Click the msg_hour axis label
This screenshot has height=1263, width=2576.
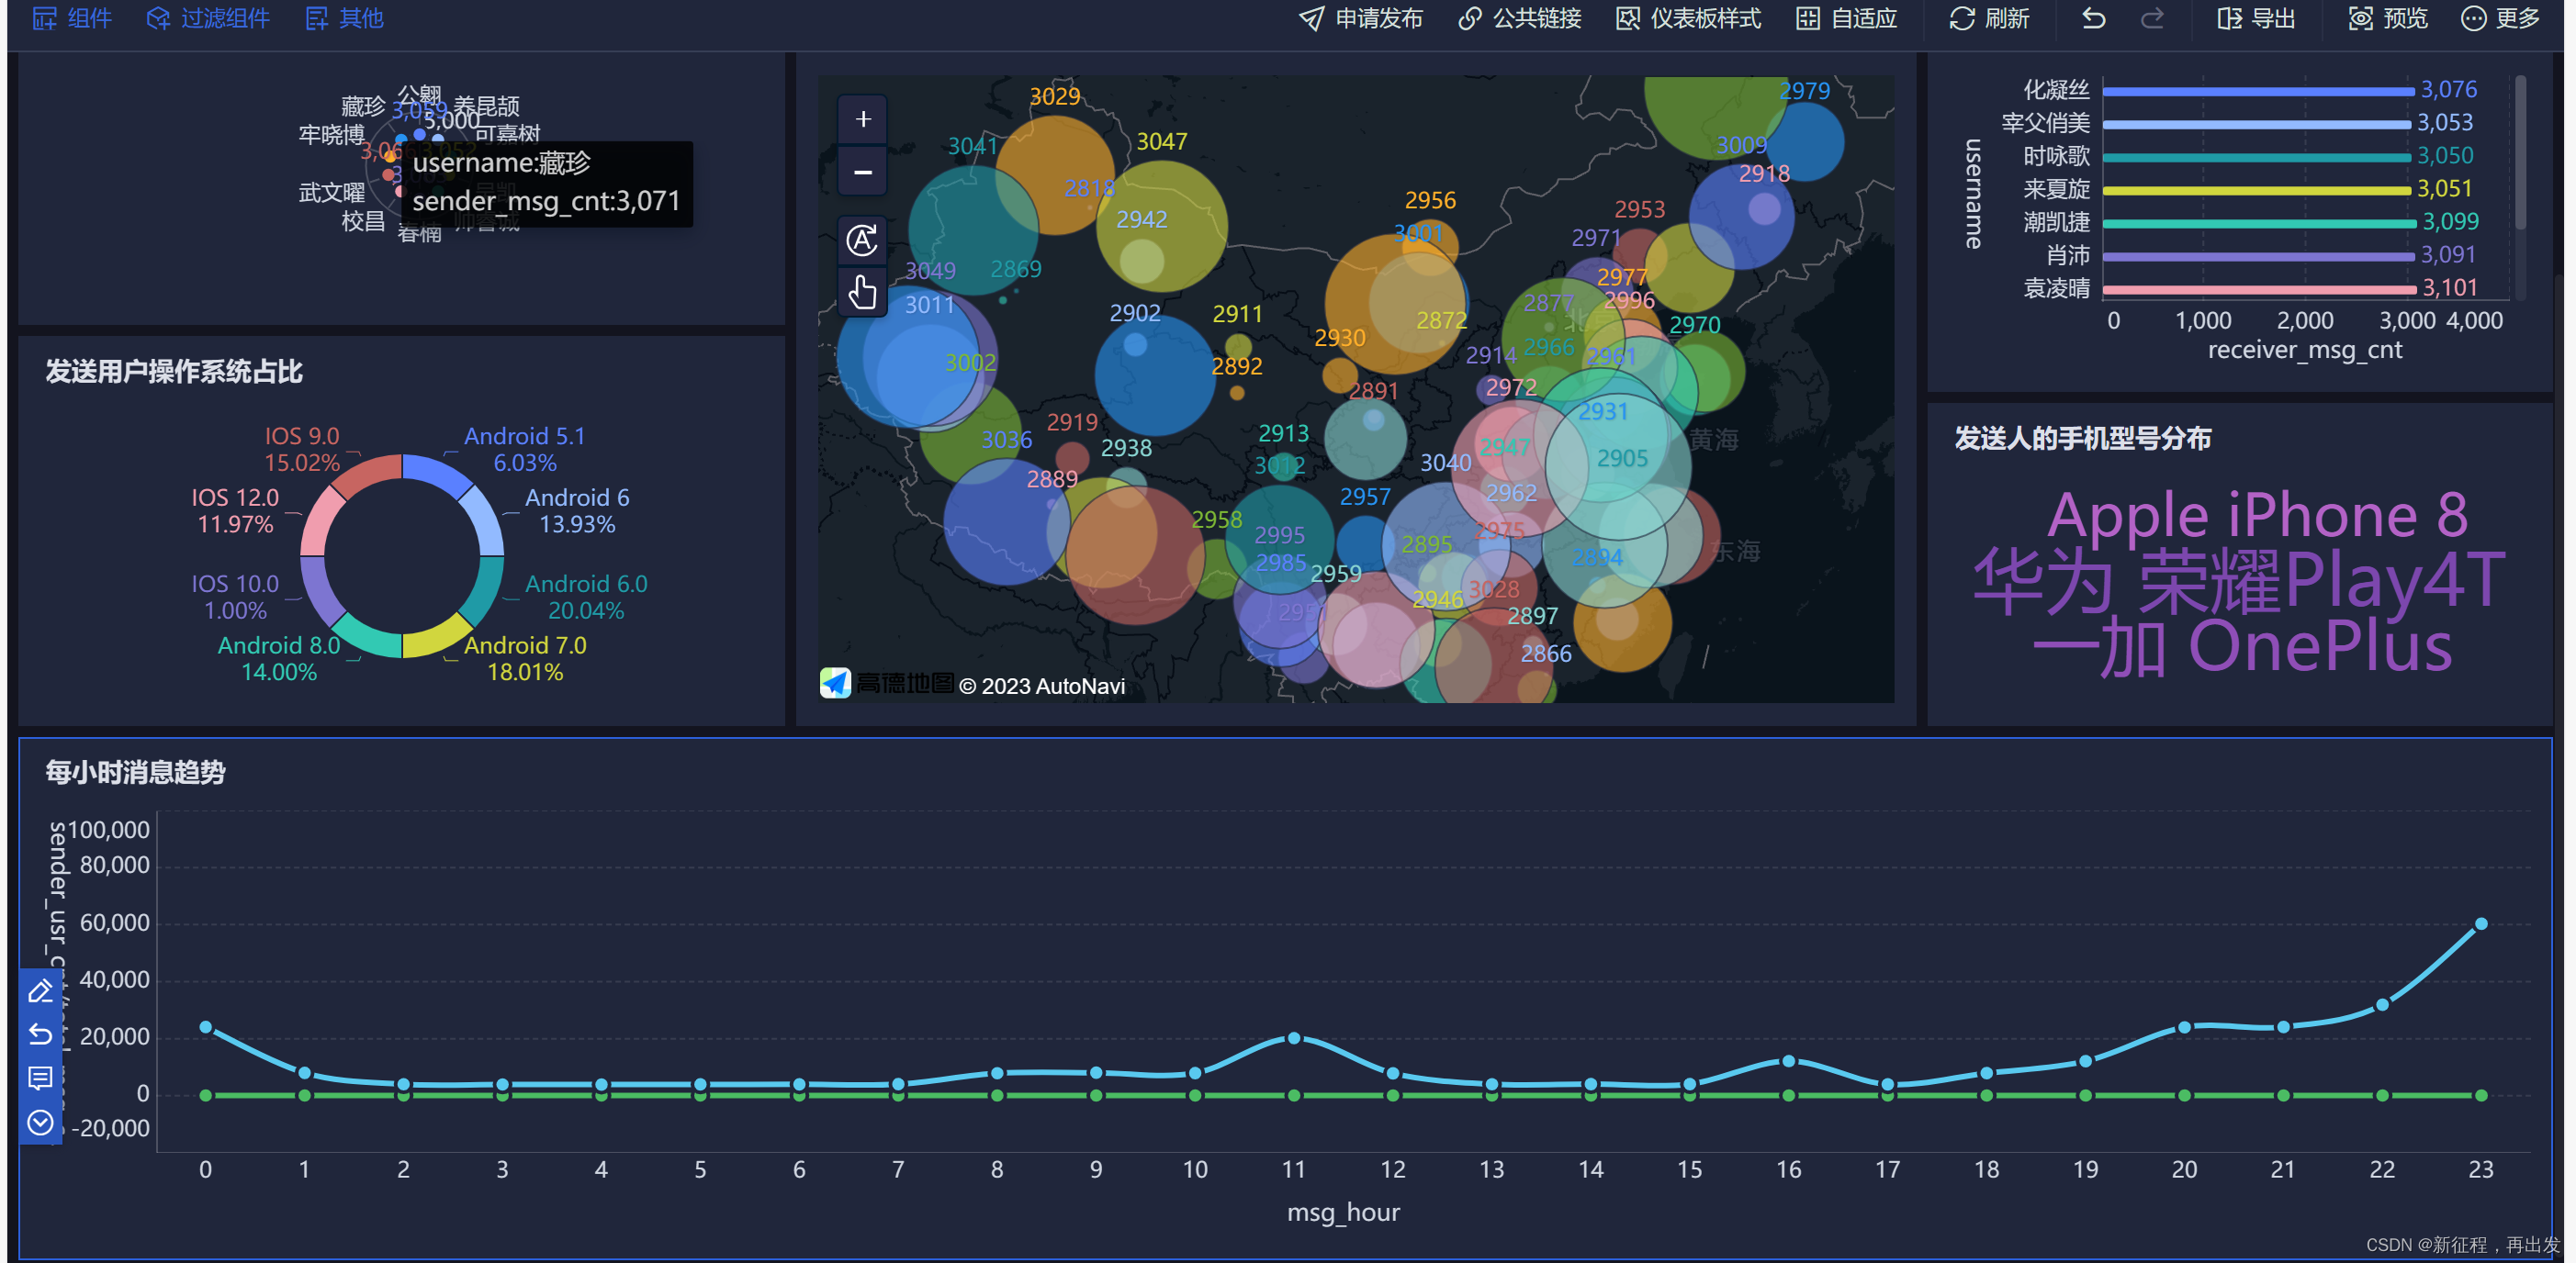click(x=1343, y=1212)
